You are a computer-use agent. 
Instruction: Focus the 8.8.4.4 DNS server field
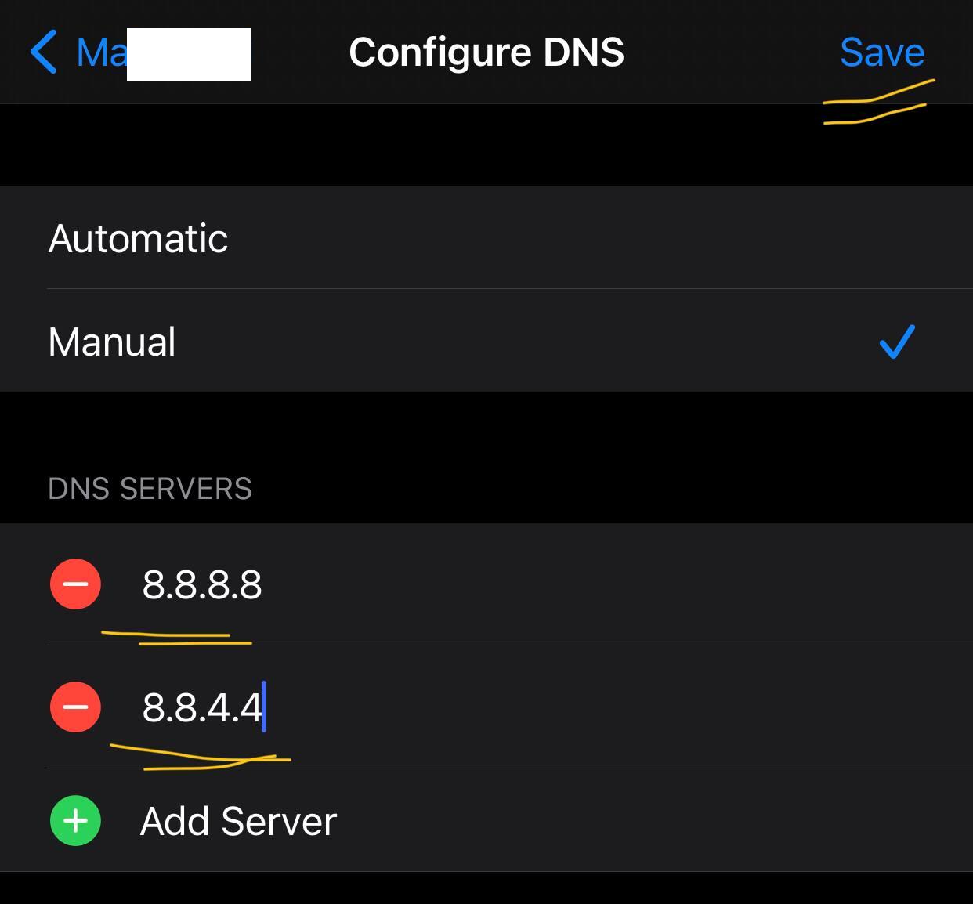point(201,707)
